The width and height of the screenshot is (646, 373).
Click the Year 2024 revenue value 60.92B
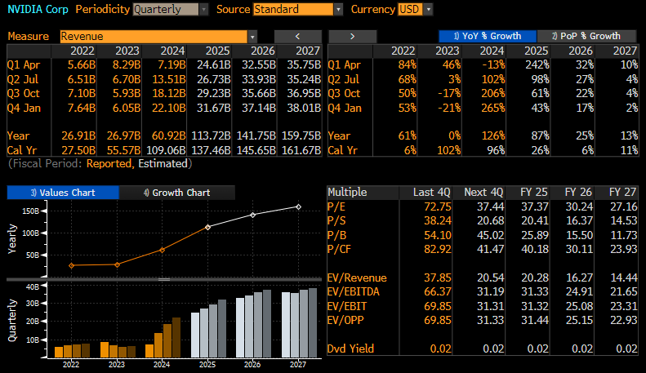166,135
